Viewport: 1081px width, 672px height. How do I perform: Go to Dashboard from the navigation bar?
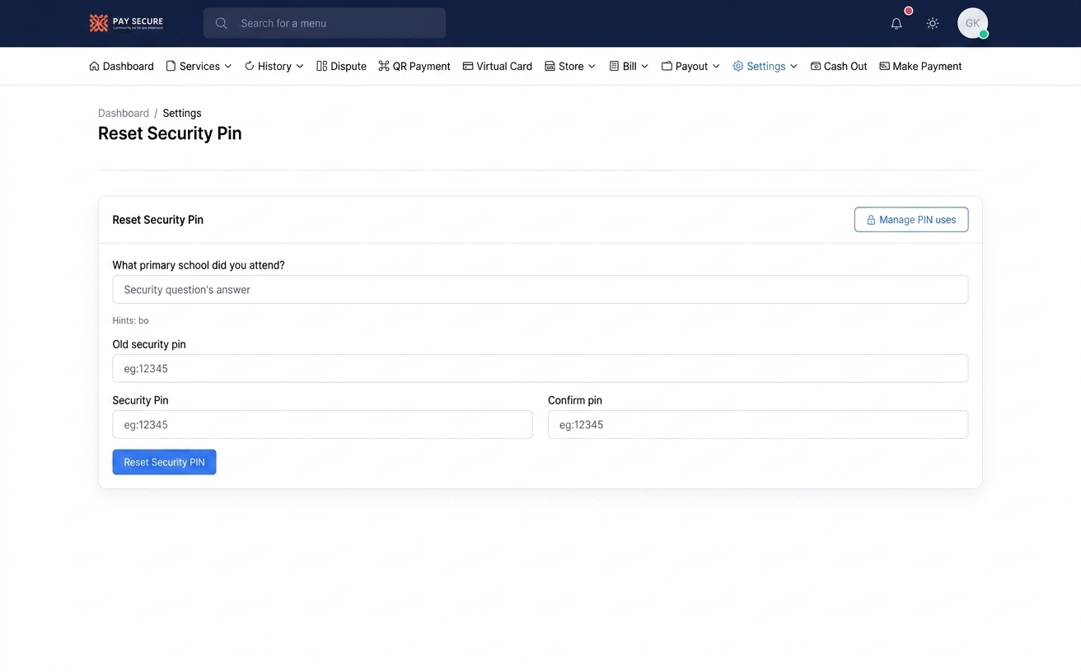click(121, 66)
